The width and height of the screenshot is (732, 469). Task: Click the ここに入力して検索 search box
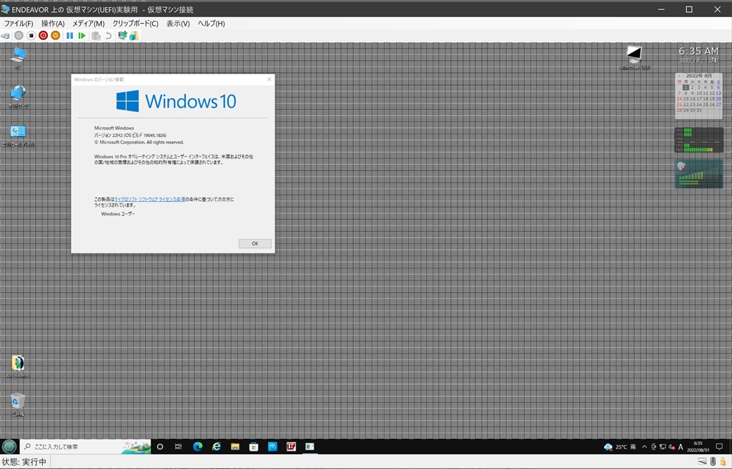tap(86, 447)
